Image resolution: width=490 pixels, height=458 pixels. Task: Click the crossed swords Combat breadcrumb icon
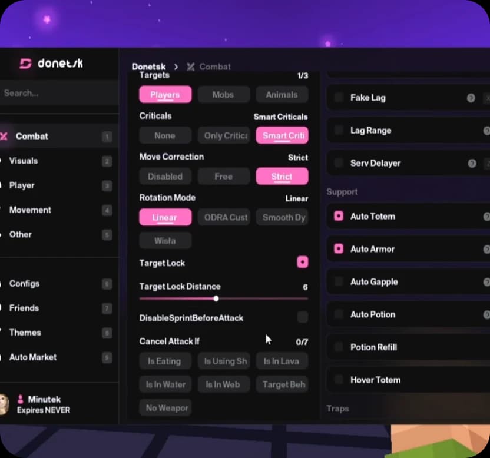[x=191, y=67]
